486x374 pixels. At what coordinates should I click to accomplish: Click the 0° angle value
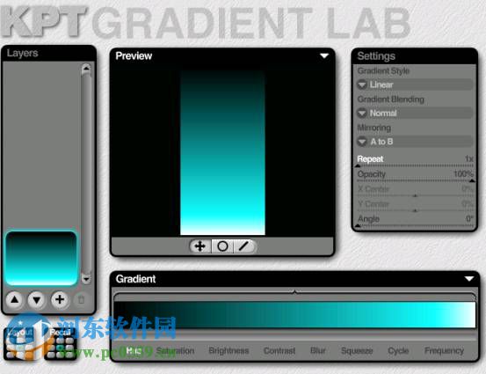(x=469, y=218)
